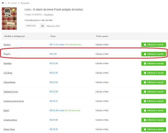Open the Papiro Store seller link

click(9, 129)
